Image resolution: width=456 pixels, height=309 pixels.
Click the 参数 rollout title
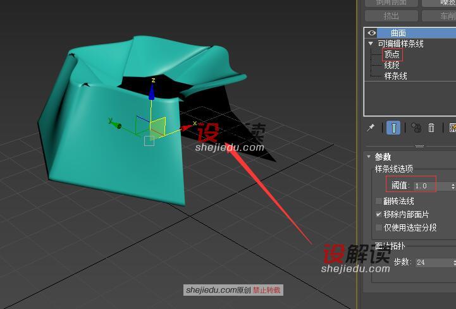coord(383,157)
